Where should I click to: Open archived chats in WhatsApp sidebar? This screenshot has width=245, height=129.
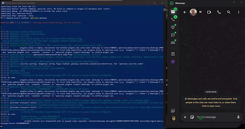point(173,54)
